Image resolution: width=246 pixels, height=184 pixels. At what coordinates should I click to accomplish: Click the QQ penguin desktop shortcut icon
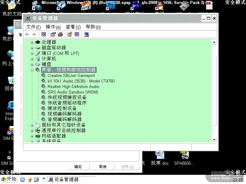coord(160,6)
